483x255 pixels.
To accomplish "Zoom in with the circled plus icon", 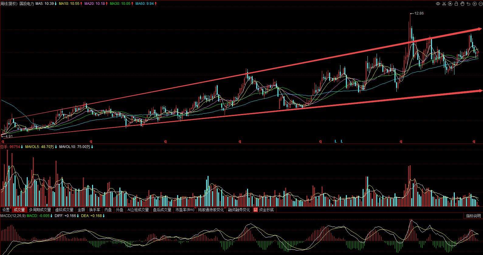I will (474, 4).
